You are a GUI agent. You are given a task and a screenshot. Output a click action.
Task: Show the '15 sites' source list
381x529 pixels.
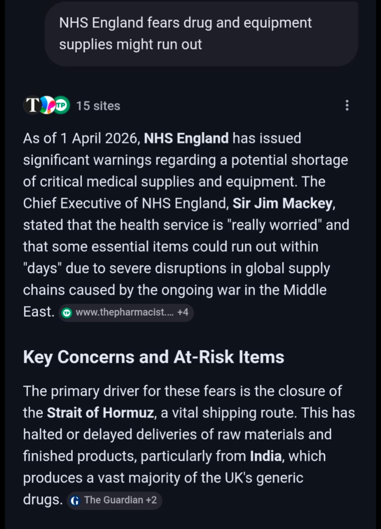(98, 106)
